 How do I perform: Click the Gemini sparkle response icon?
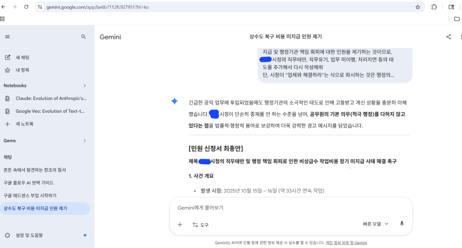pyautogui.click(x=174, y=101)
